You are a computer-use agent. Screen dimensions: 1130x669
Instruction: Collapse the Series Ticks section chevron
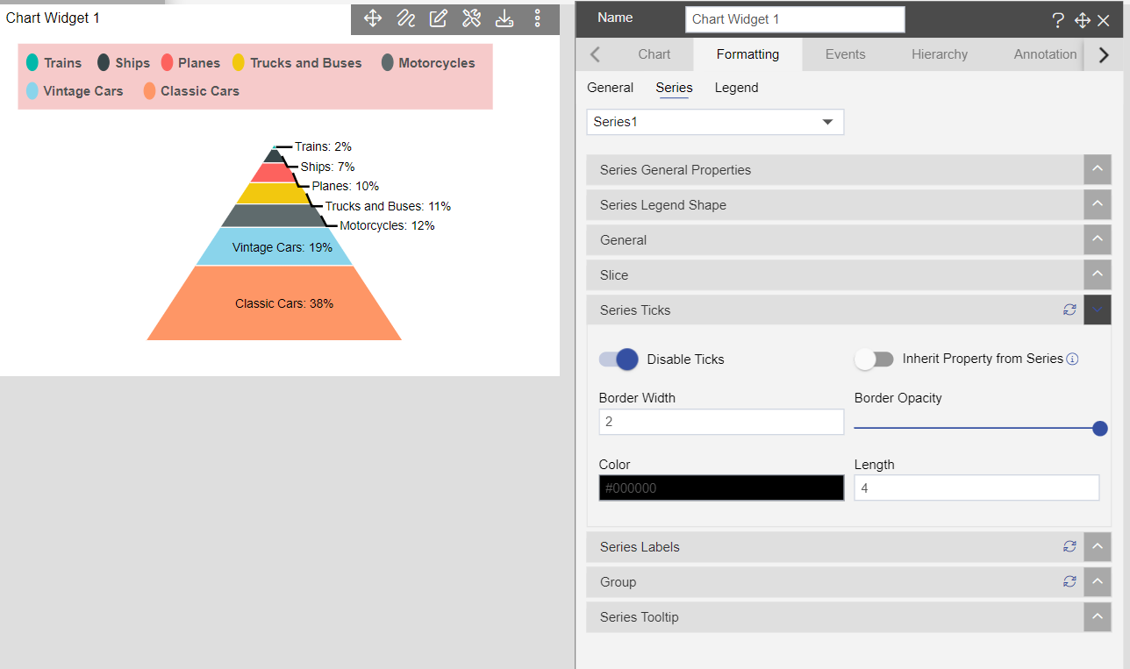coord(1097,310)
